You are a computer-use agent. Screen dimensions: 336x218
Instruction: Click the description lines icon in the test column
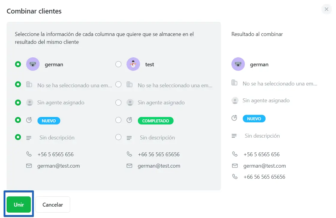click(129, 138)
